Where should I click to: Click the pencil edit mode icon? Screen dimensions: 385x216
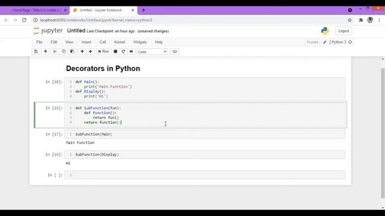(325, 42)
